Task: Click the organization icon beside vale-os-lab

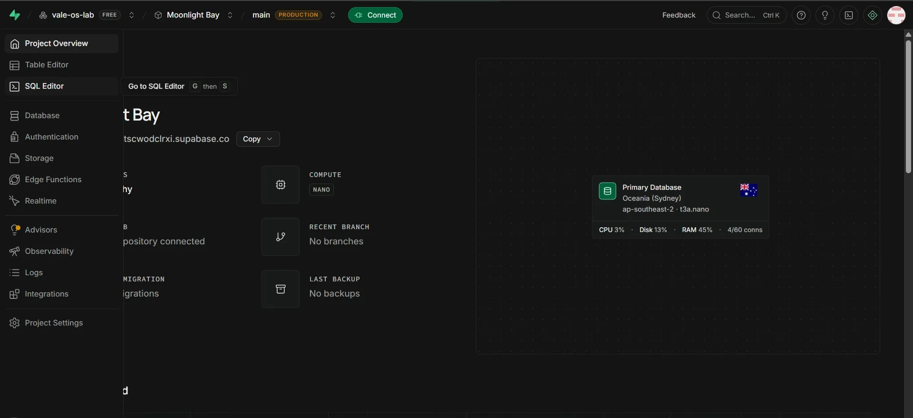Action: point(43,15)
